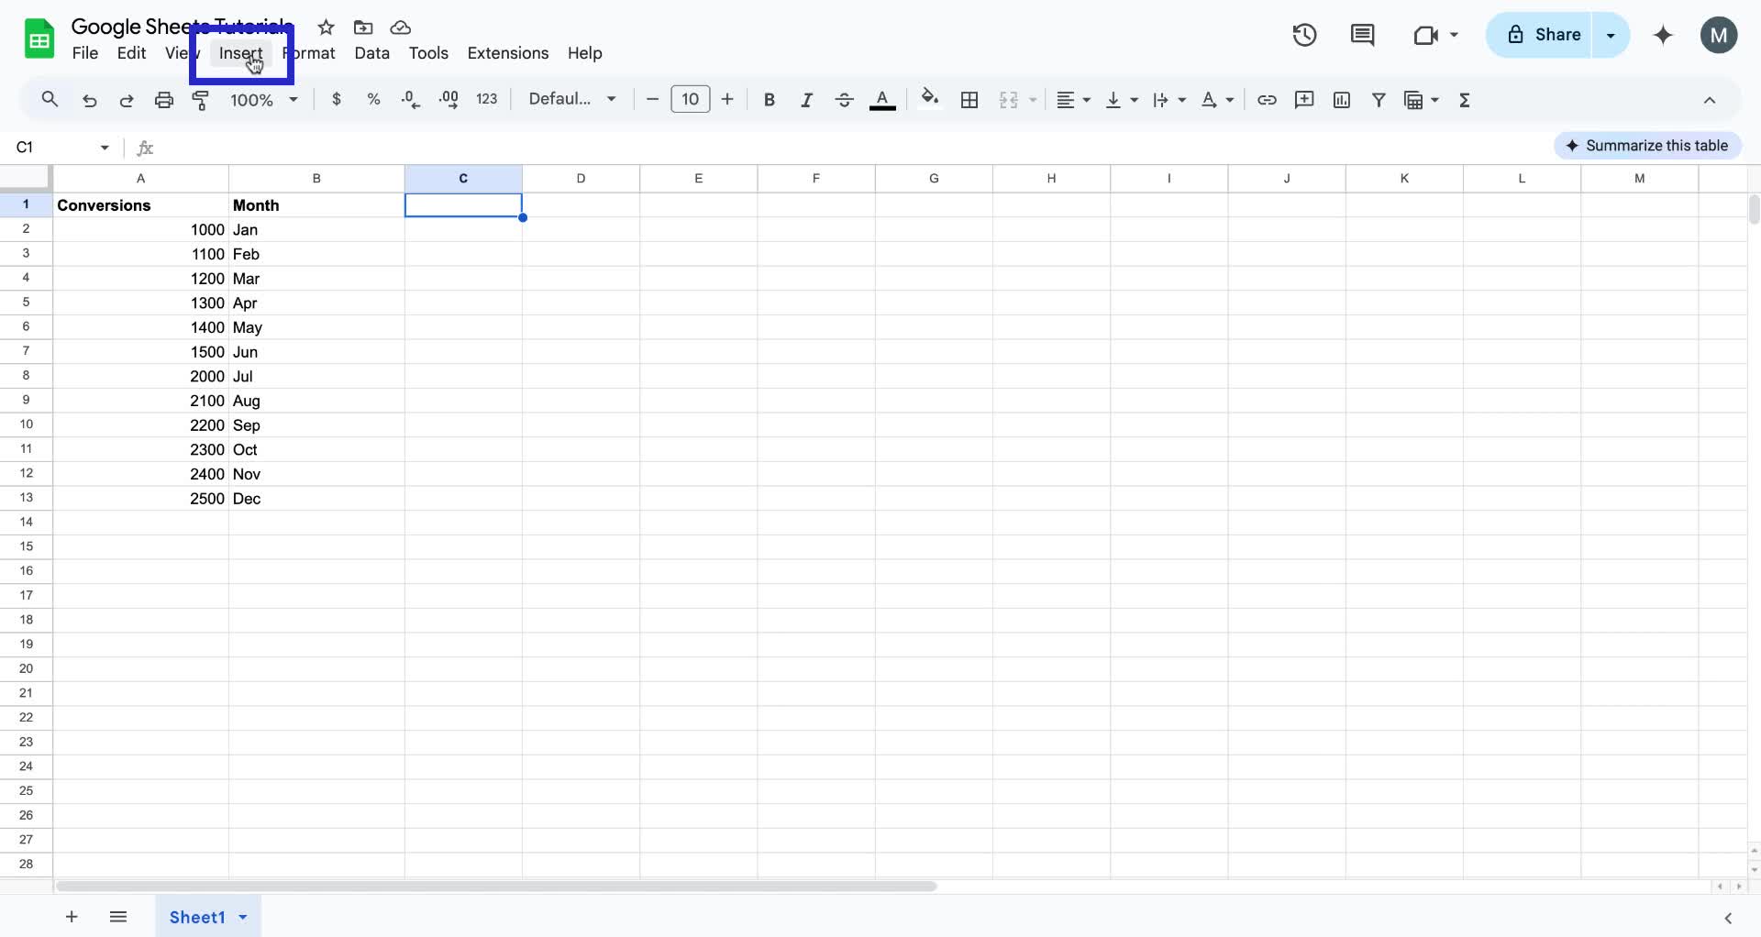This screenshot has width=1761, height=937.
Task: Toggle italic formatting
Action: (x=806, y=99)
